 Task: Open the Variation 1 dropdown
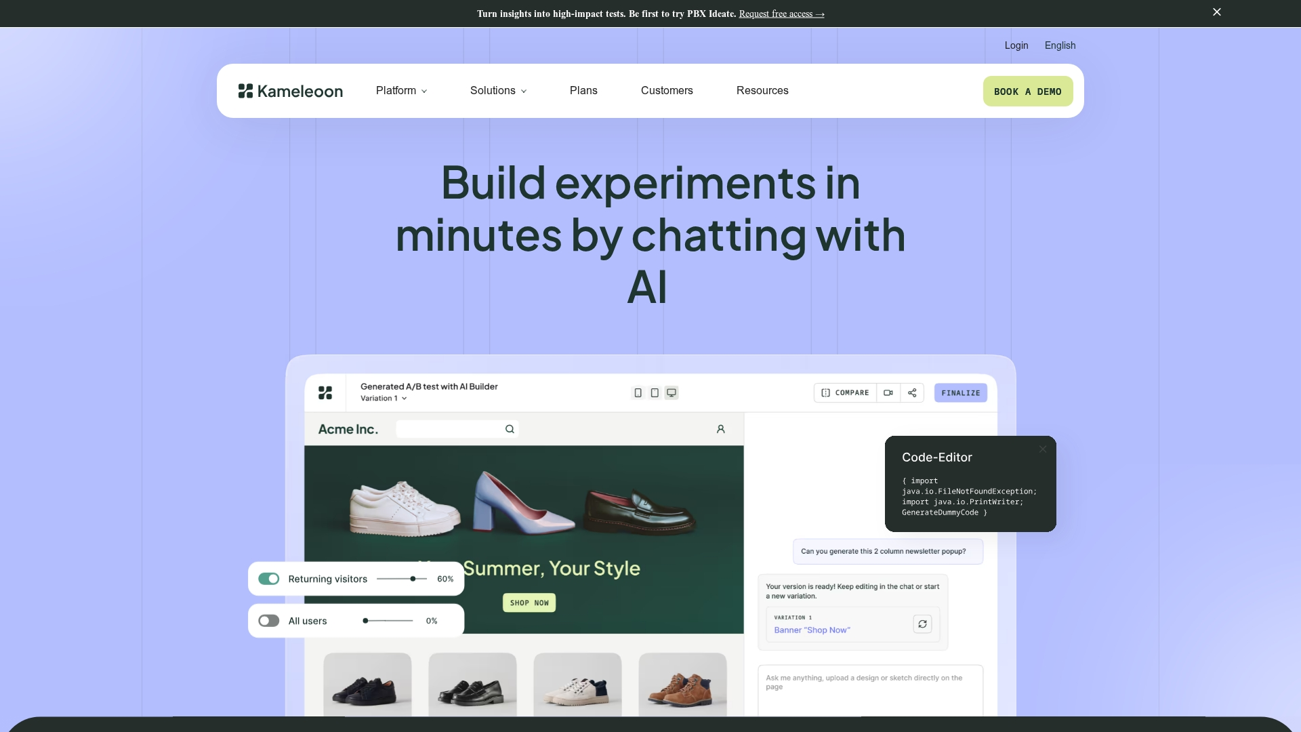tap(384, 399)
